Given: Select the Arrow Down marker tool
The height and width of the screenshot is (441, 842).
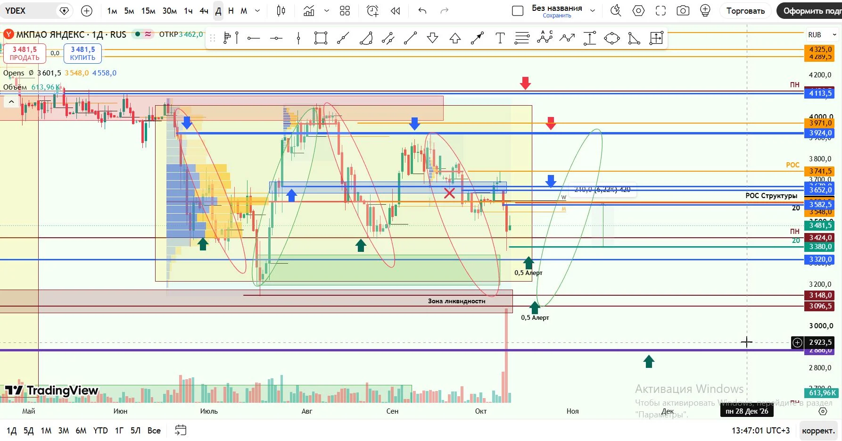Looking at the screenshot, I should click(432, 38).
